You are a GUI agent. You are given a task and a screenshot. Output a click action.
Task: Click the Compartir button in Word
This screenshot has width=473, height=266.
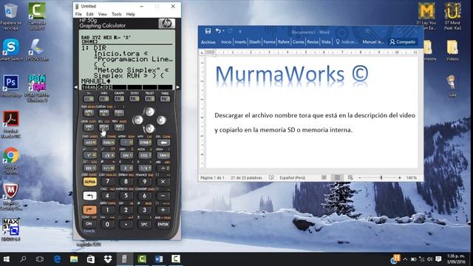click(x=403, y=42)
